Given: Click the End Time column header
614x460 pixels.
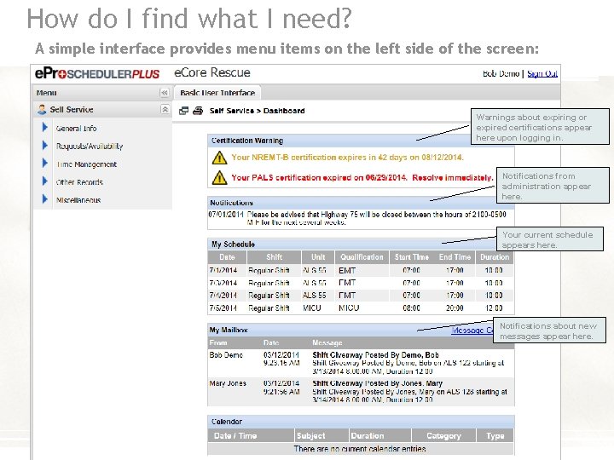Looking at the screenshot, I should (455, 257).
